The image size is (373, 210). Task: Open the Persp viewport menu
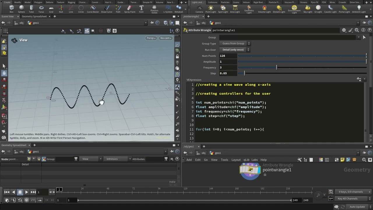151,38
